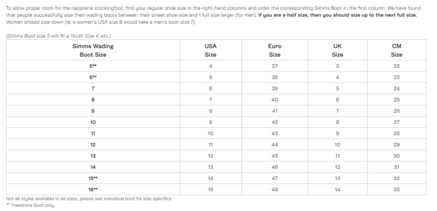This screenshot has width=437, height=211.
Task: Select boot size 15** row label
Action: coord(93,178)
